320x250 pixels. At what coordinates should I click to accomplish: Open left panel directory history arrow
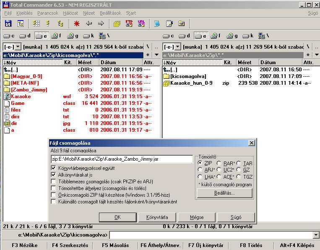157,55
